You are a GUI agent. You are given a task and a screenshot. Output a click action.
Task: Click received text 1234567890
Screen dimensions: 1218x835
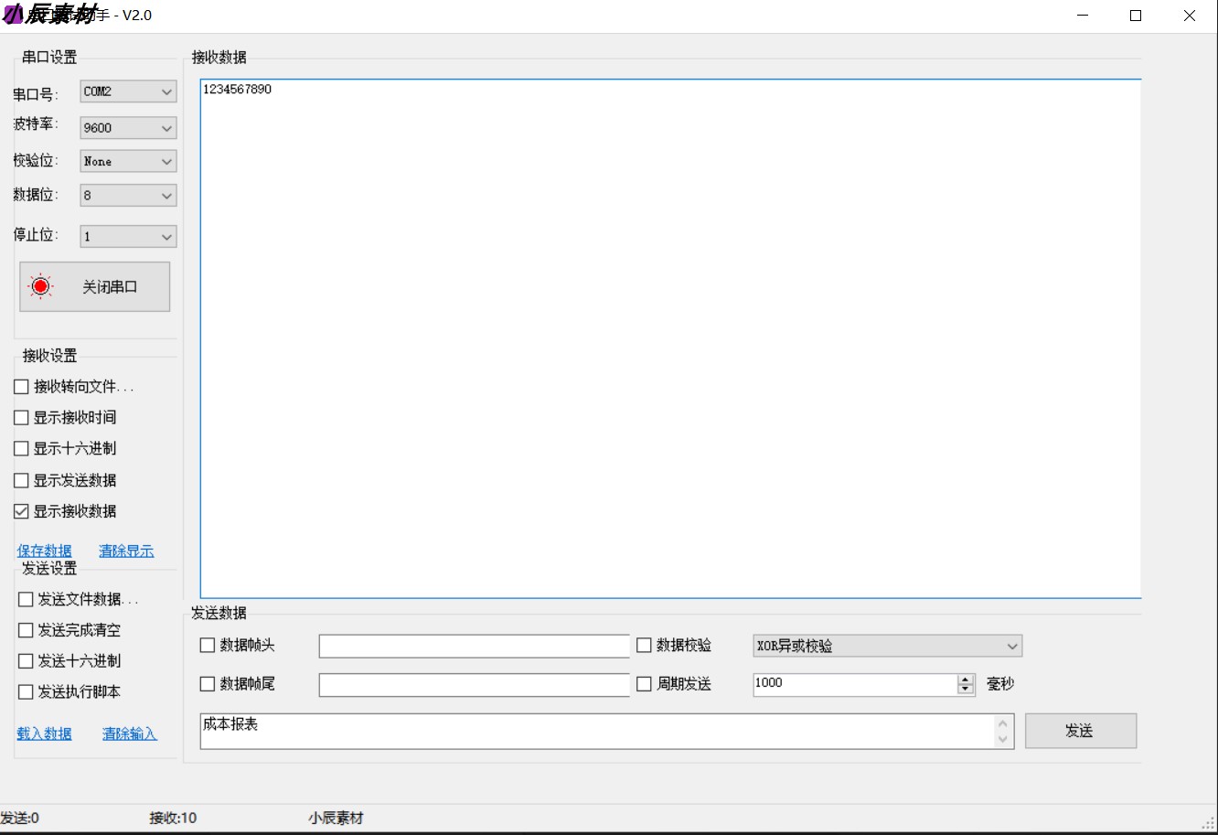237,90
